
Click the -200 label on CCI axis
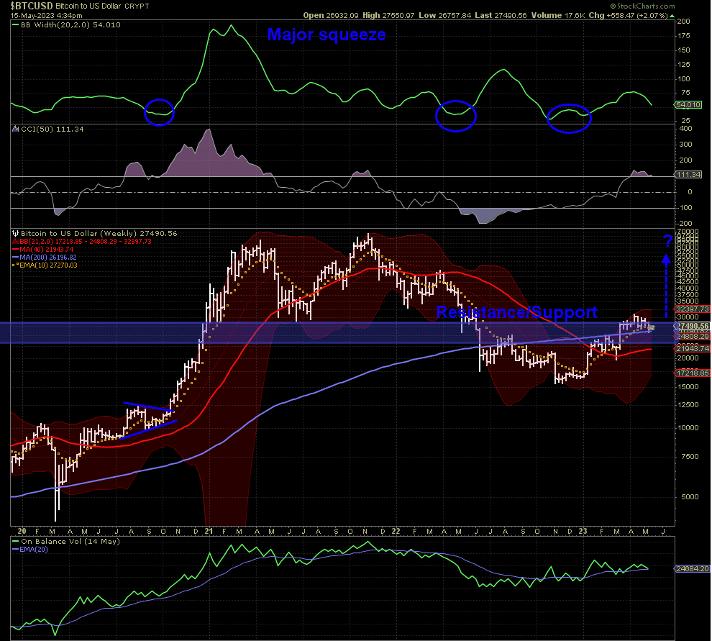(x=684, y=224)
